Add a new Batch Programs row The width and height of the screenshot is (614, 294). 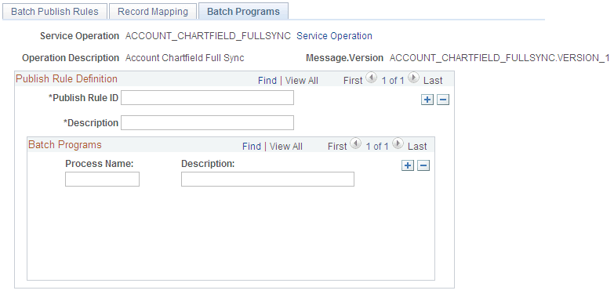click(x=408, y=165)
